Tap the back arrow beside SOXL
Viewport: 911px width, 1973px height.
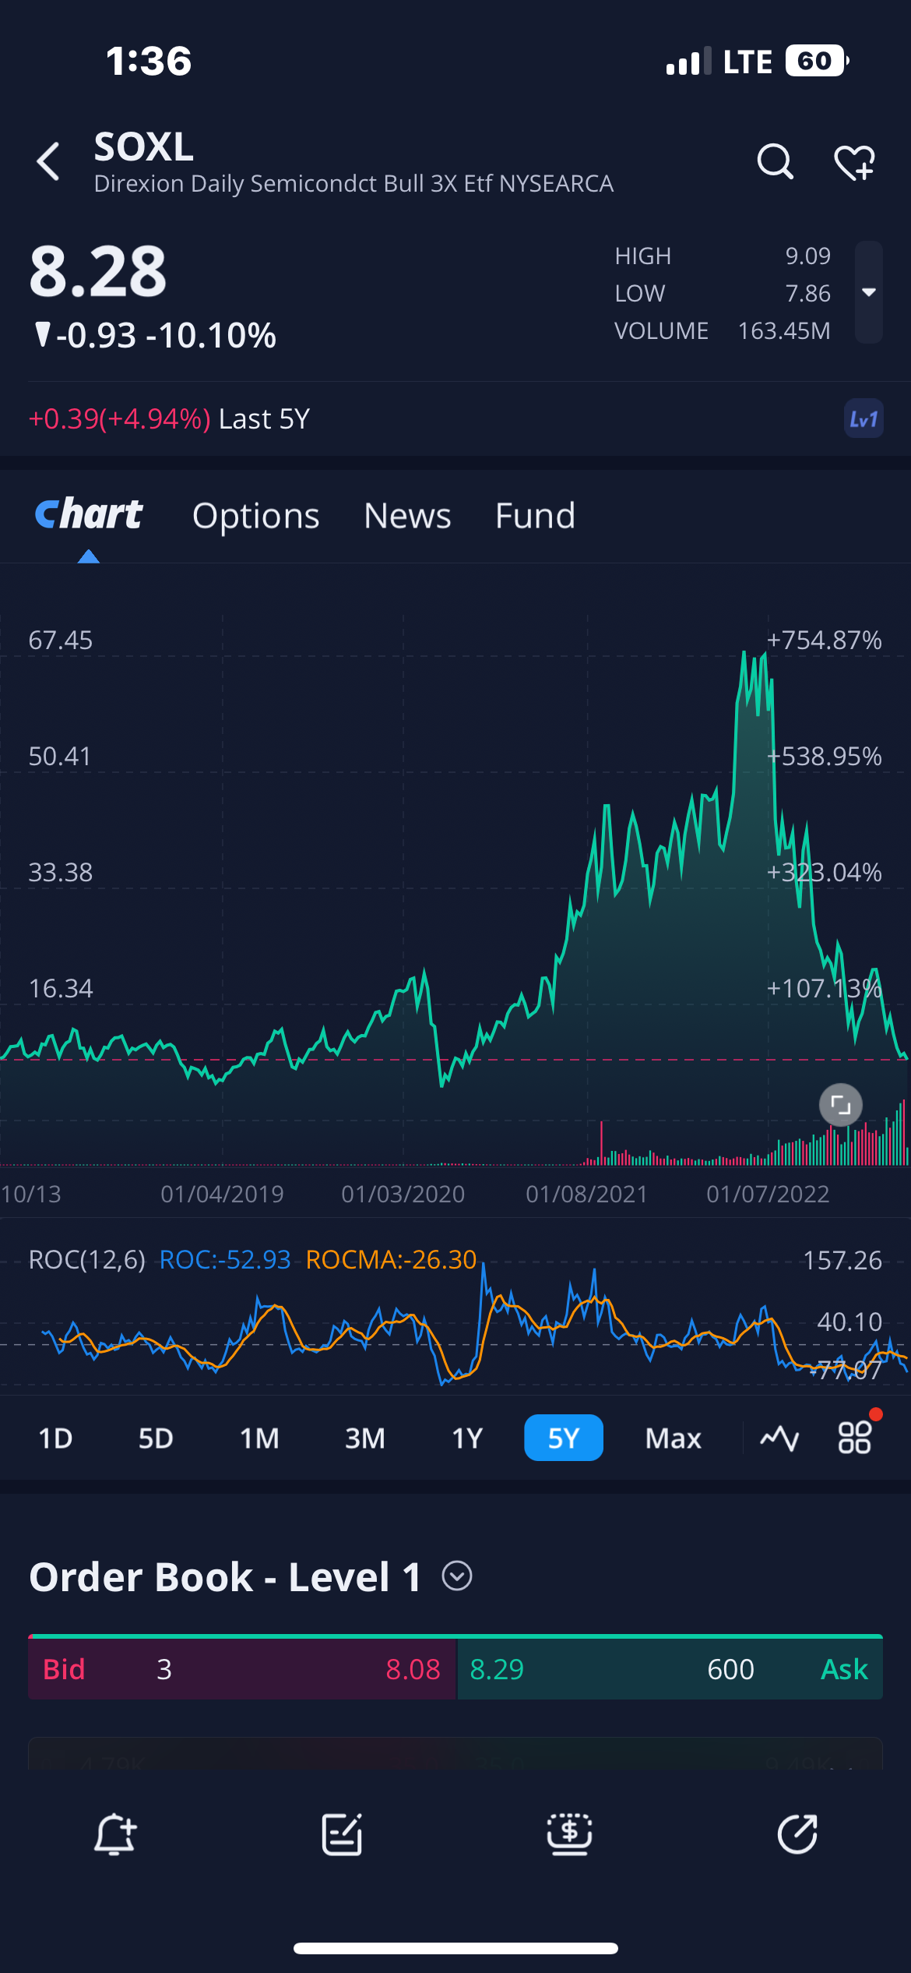tap(48, 161)
